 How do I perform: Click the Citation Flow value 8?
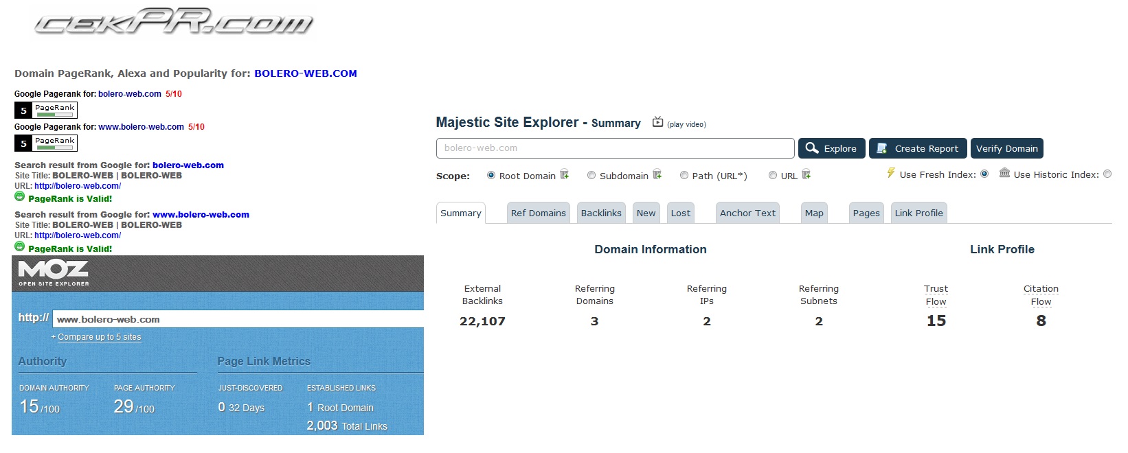(1041, 321)
